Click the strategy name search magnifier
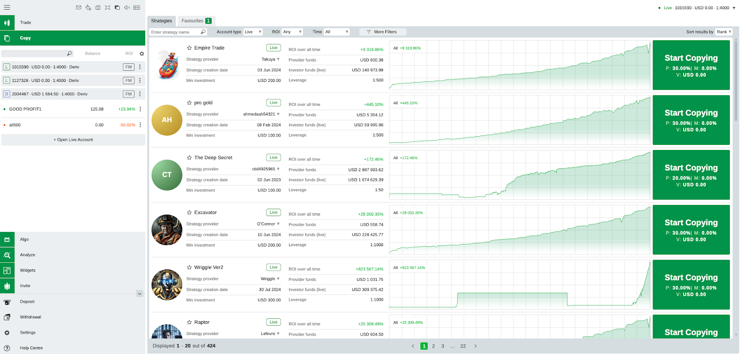This screenshot has height=354, width=740. coord(203,32)
